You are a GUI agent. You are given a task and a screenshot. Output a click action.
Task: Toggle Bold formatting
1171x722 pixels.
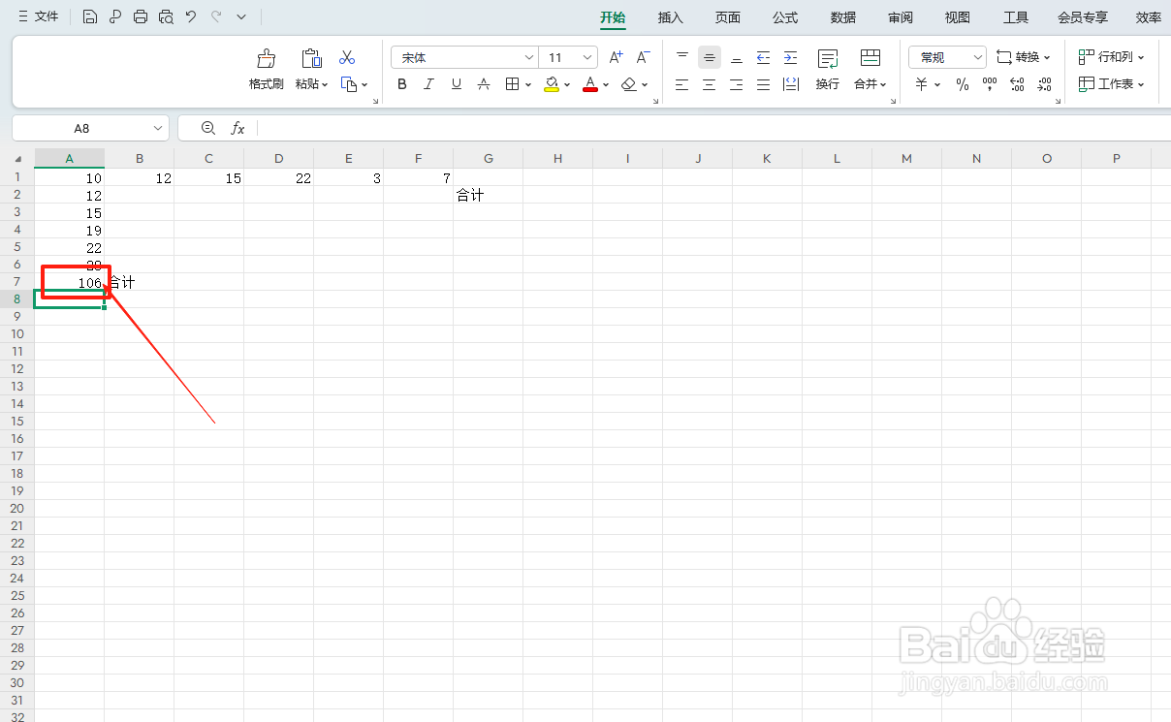coord(402,84)
